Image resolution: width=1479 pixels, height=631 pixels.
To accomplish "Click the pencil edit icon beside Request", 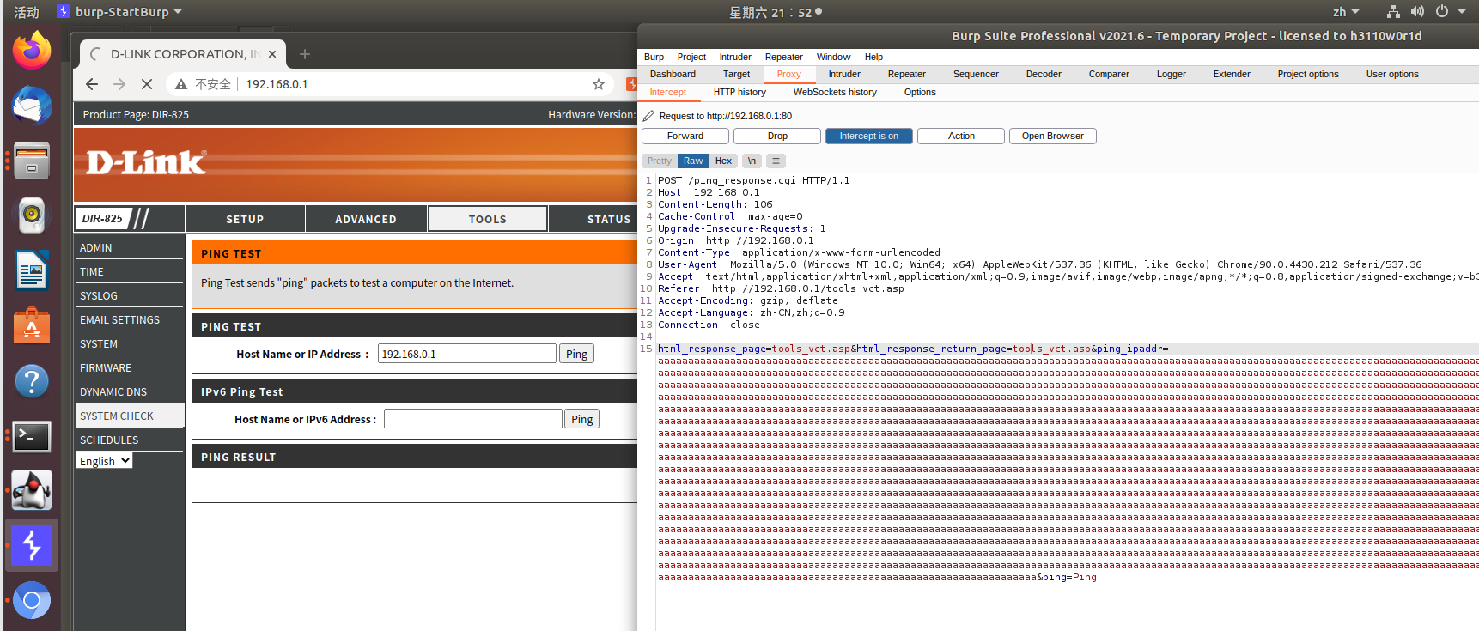I will click(x=648, y=116).
